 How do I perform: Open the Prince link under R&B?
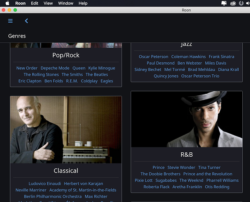coord(158,168)
